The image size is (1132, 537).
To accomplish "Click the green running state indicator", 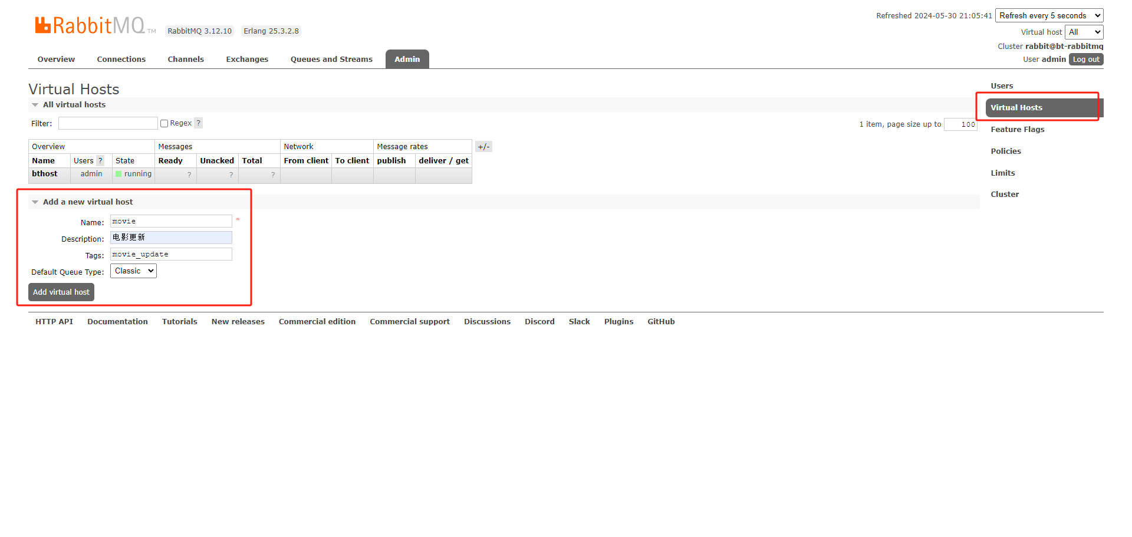I will click(119, 174).
